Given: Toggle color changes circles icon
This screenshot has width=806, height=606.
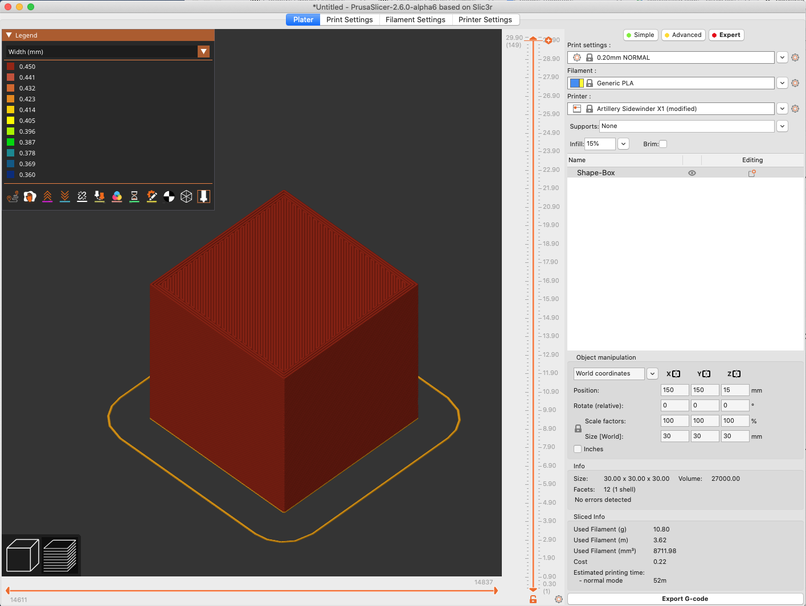Looking at the screenshot, I should [x=117, y=196].
